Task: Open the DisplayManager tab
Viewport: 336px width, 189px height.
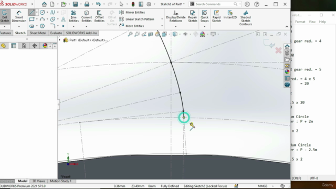Action: click(45, 46)
